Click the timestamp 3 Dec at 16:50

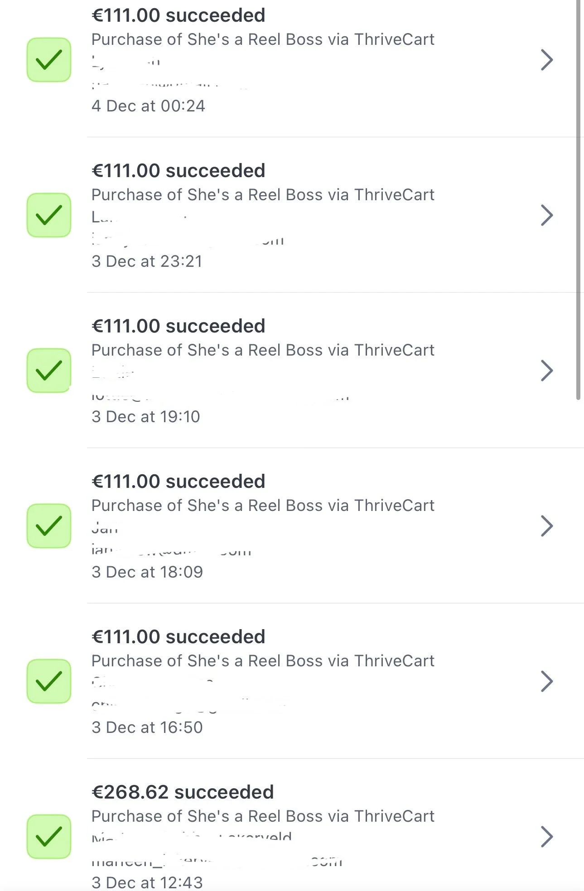point(147,727)
